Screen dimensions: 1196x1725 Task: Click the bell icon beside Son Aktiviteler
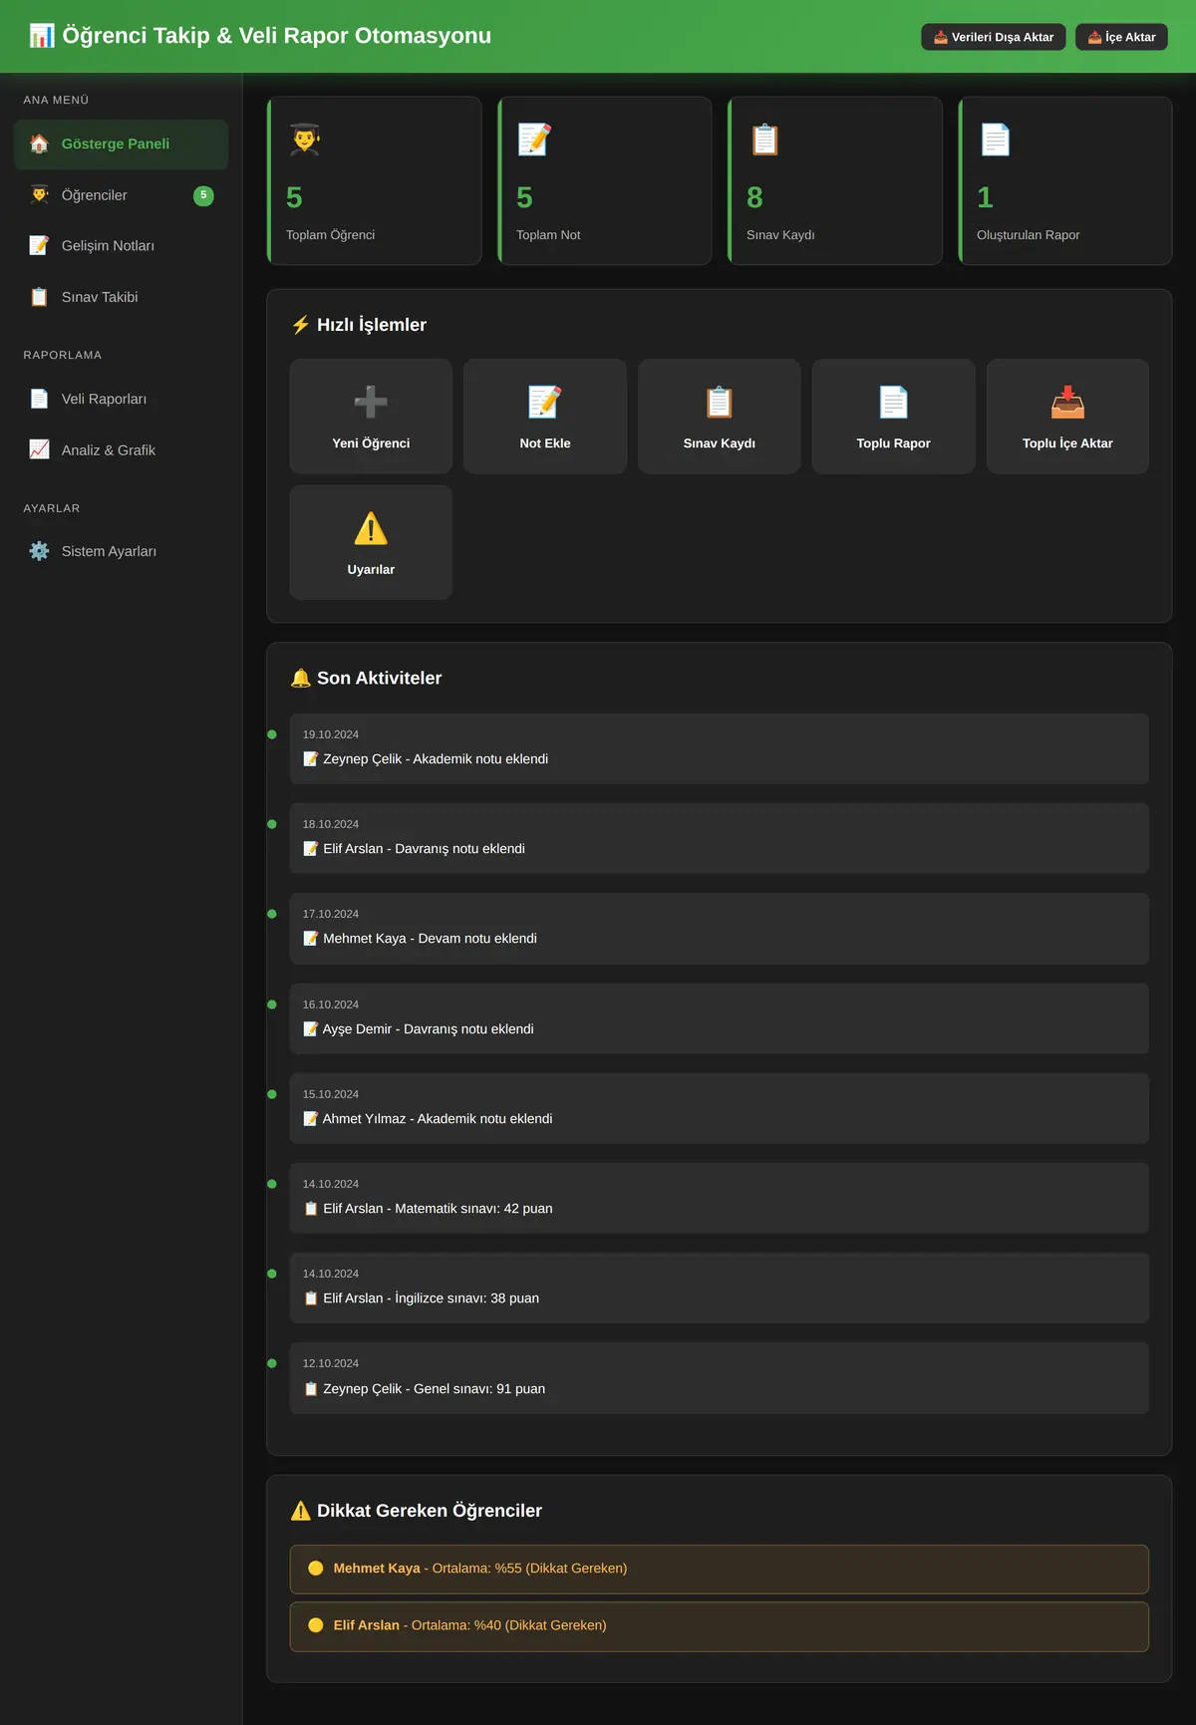point(301,679)
